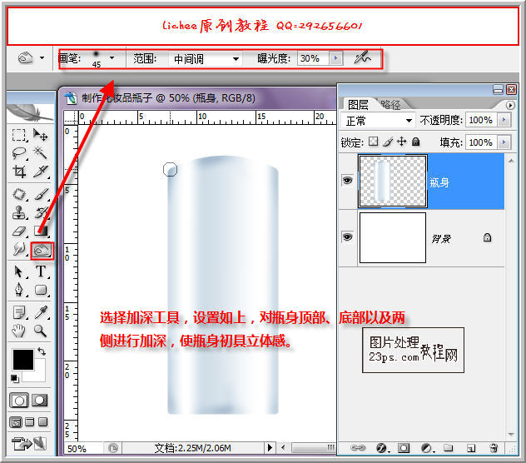This screenshot has height=463, width=526.
Task: Select the Burn tool in the toolbox
Action: (x=41, y=250)
